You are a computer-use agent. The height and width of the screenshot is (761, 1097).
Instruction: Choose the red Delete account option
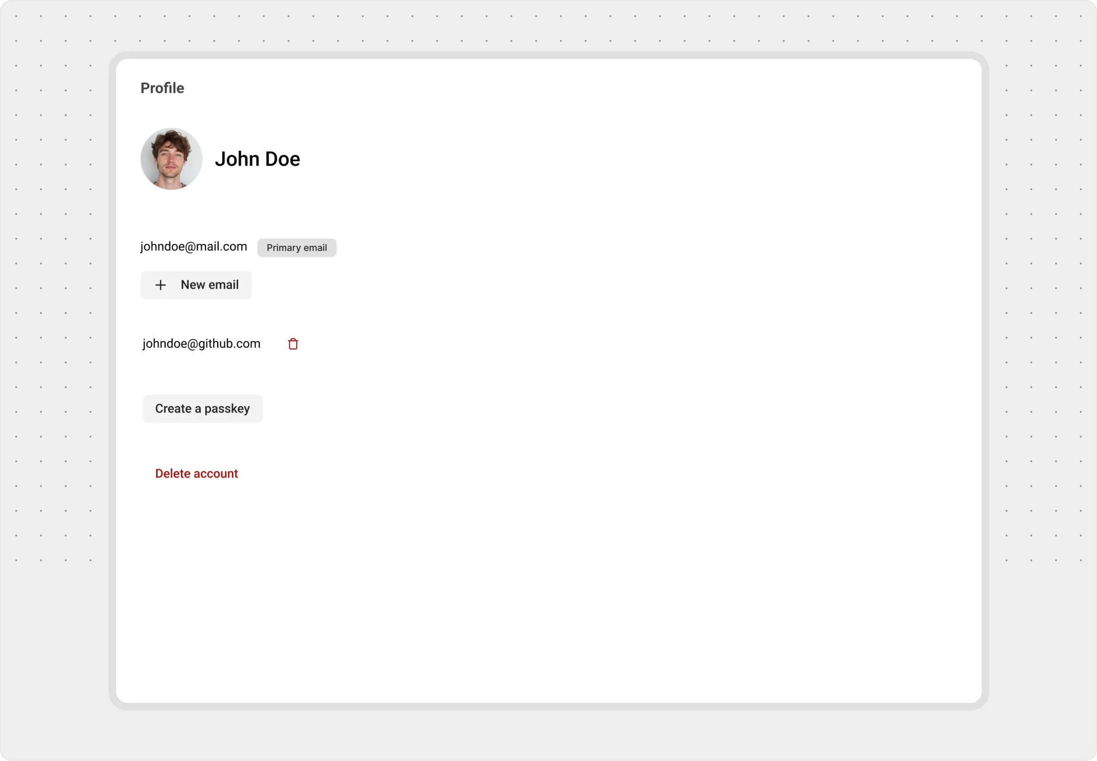tap(196, 473)
